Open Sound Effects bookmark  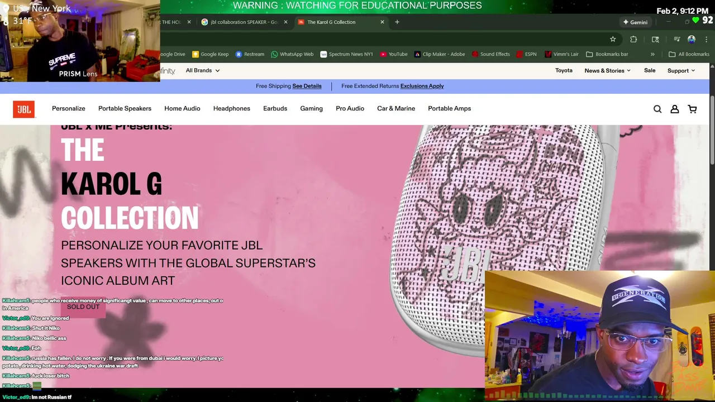click(x=490, y=54)
